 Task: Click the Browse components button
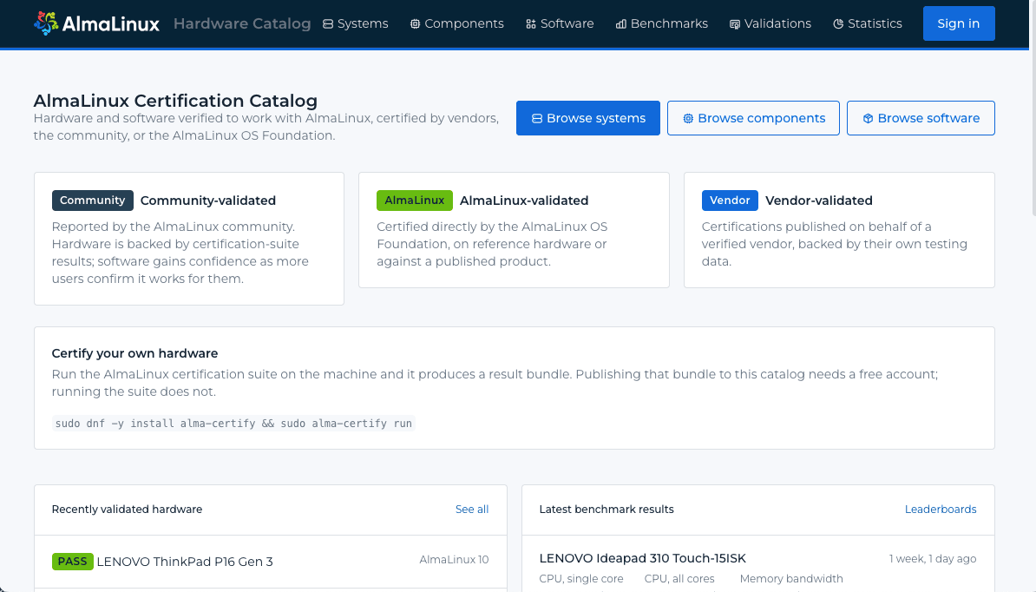point(753,118)
